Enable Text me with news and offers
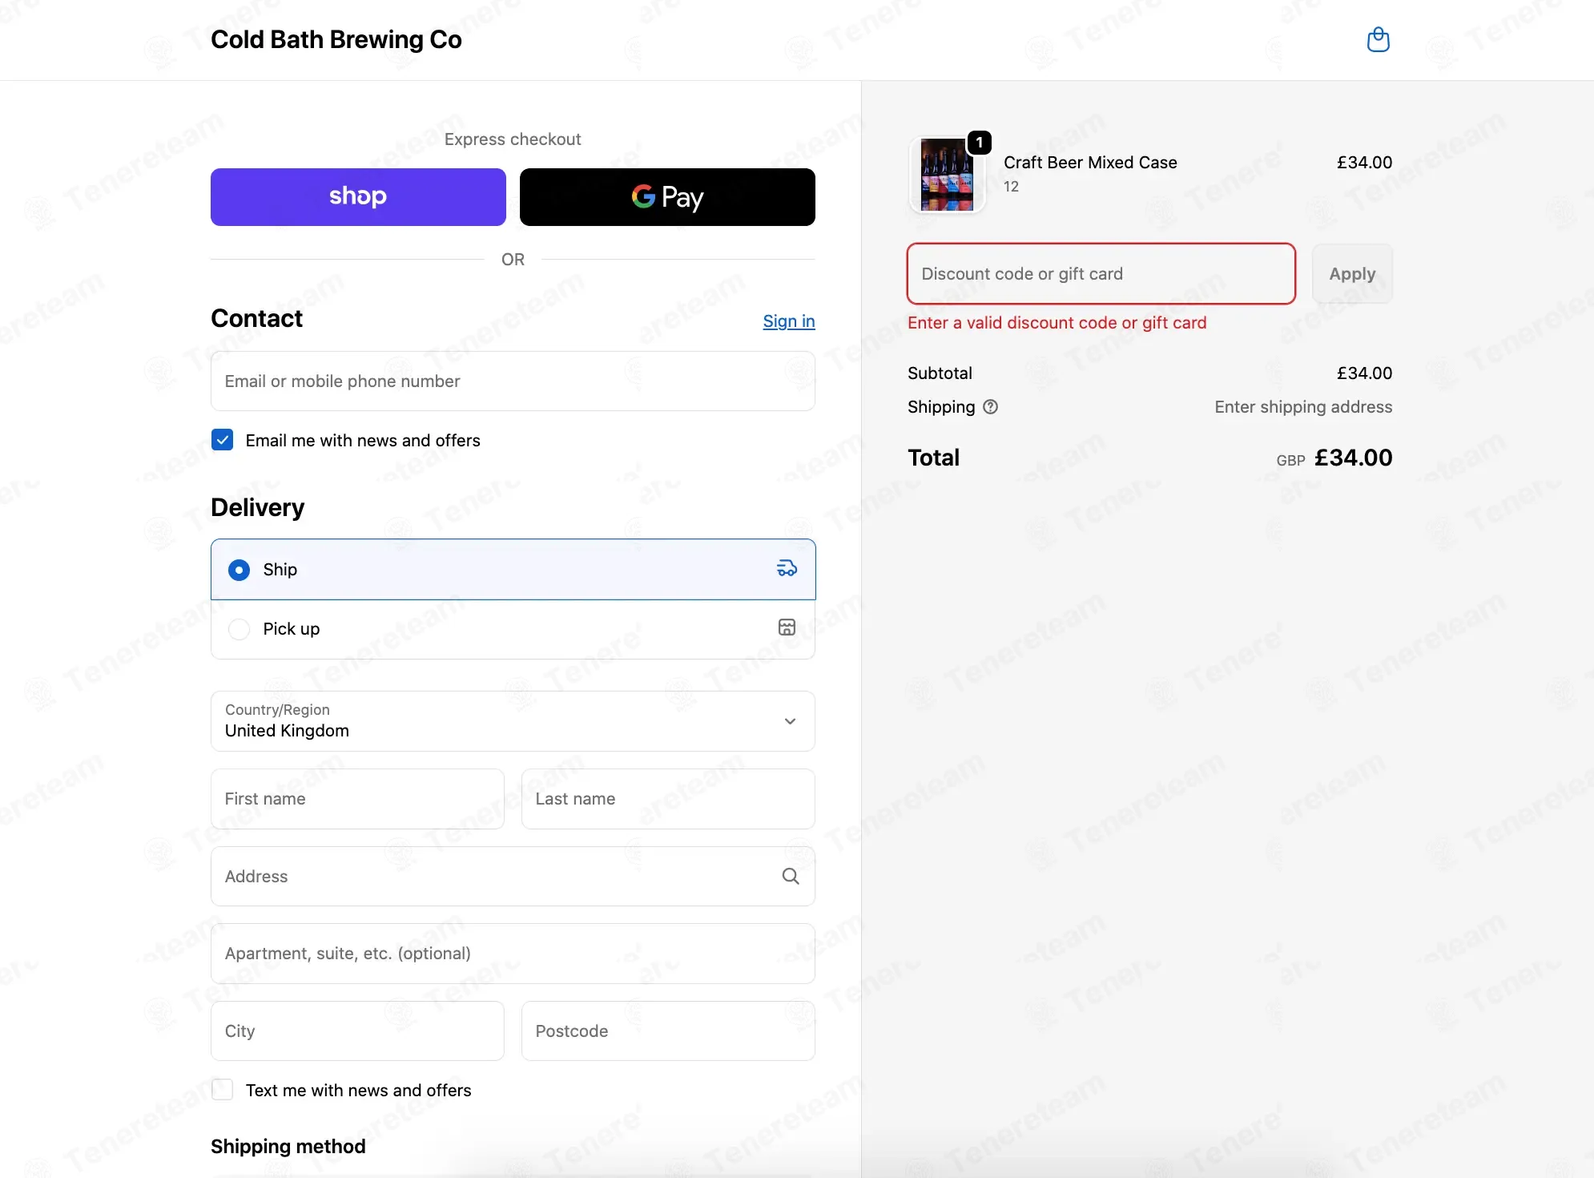 pos(223,1090)
